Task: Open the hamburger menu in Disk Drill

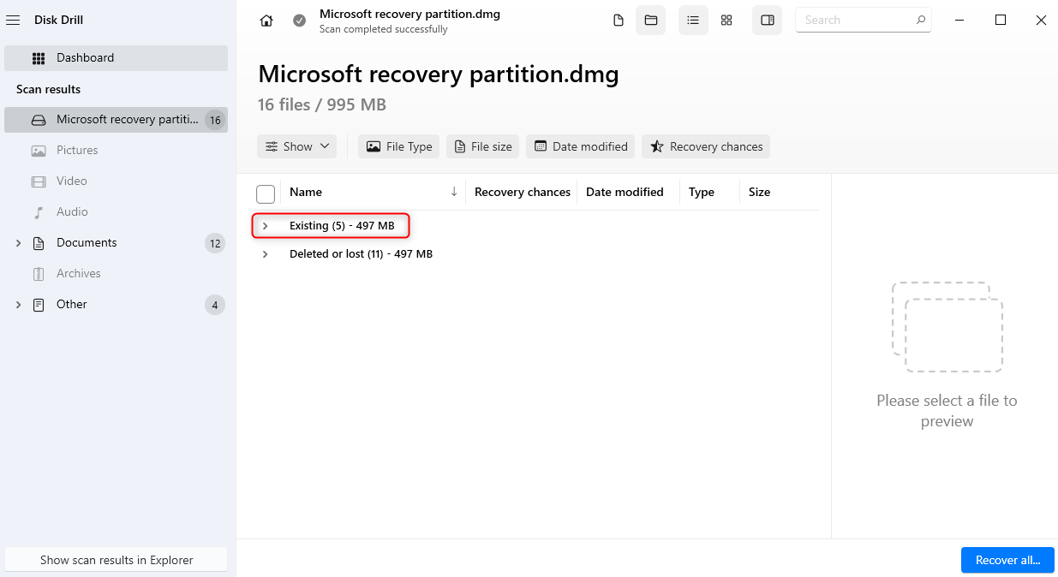Action: [x=13, y=20]
